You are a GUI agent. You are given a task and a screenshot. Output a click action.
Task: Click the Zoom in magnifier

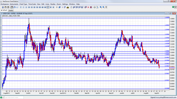tap(101, 7)
